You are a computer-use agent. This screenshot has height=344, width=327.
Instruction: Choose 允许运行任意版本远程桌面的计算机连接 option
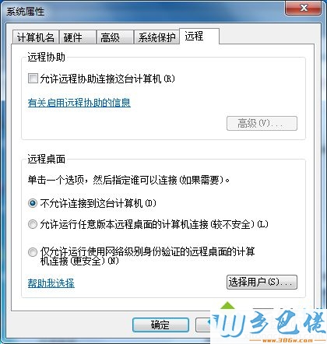pyautogui.click(x=33, y=224)
